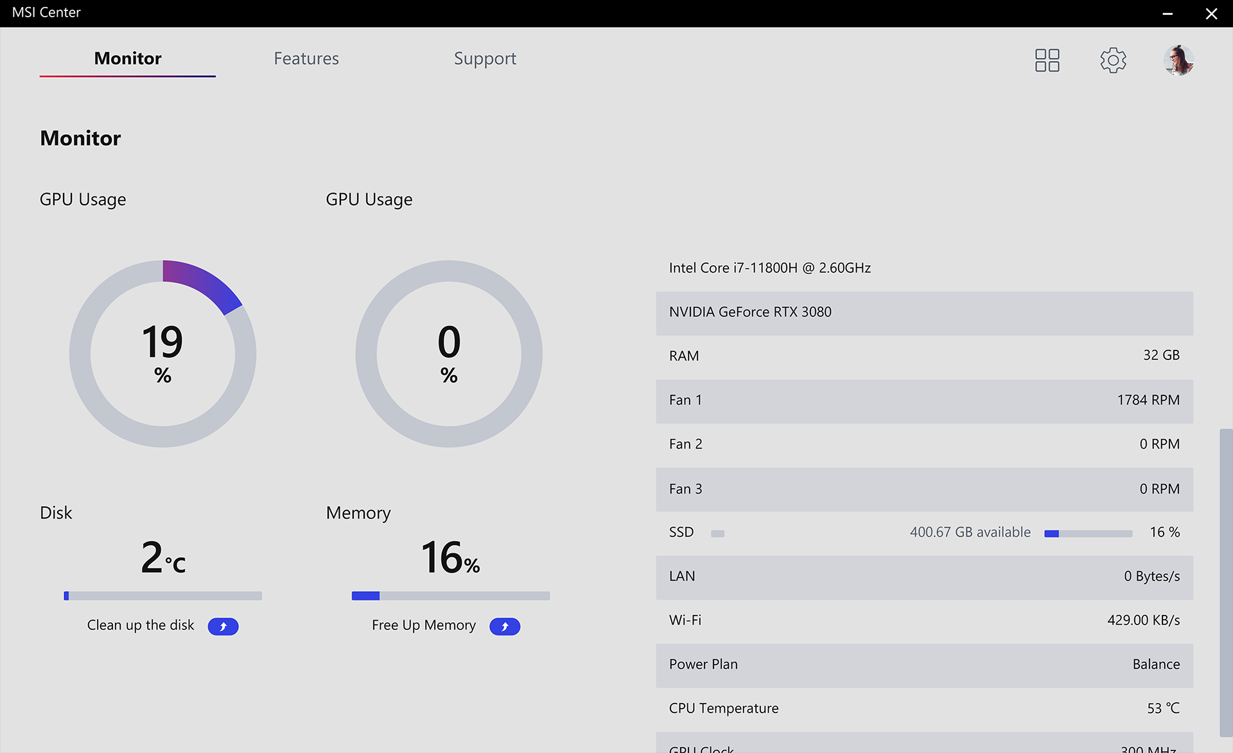Screen dimensions: 1233x753
Task: Open the dashboard layout grid icon
Action: coord(1046,60)
